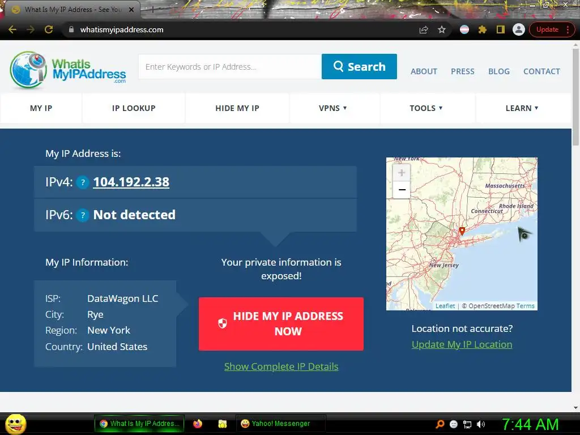The height and width of the screenshot is (435, 580).
Task: Select the IP LOOKUP menu item
Action: [x=134, y=108]
